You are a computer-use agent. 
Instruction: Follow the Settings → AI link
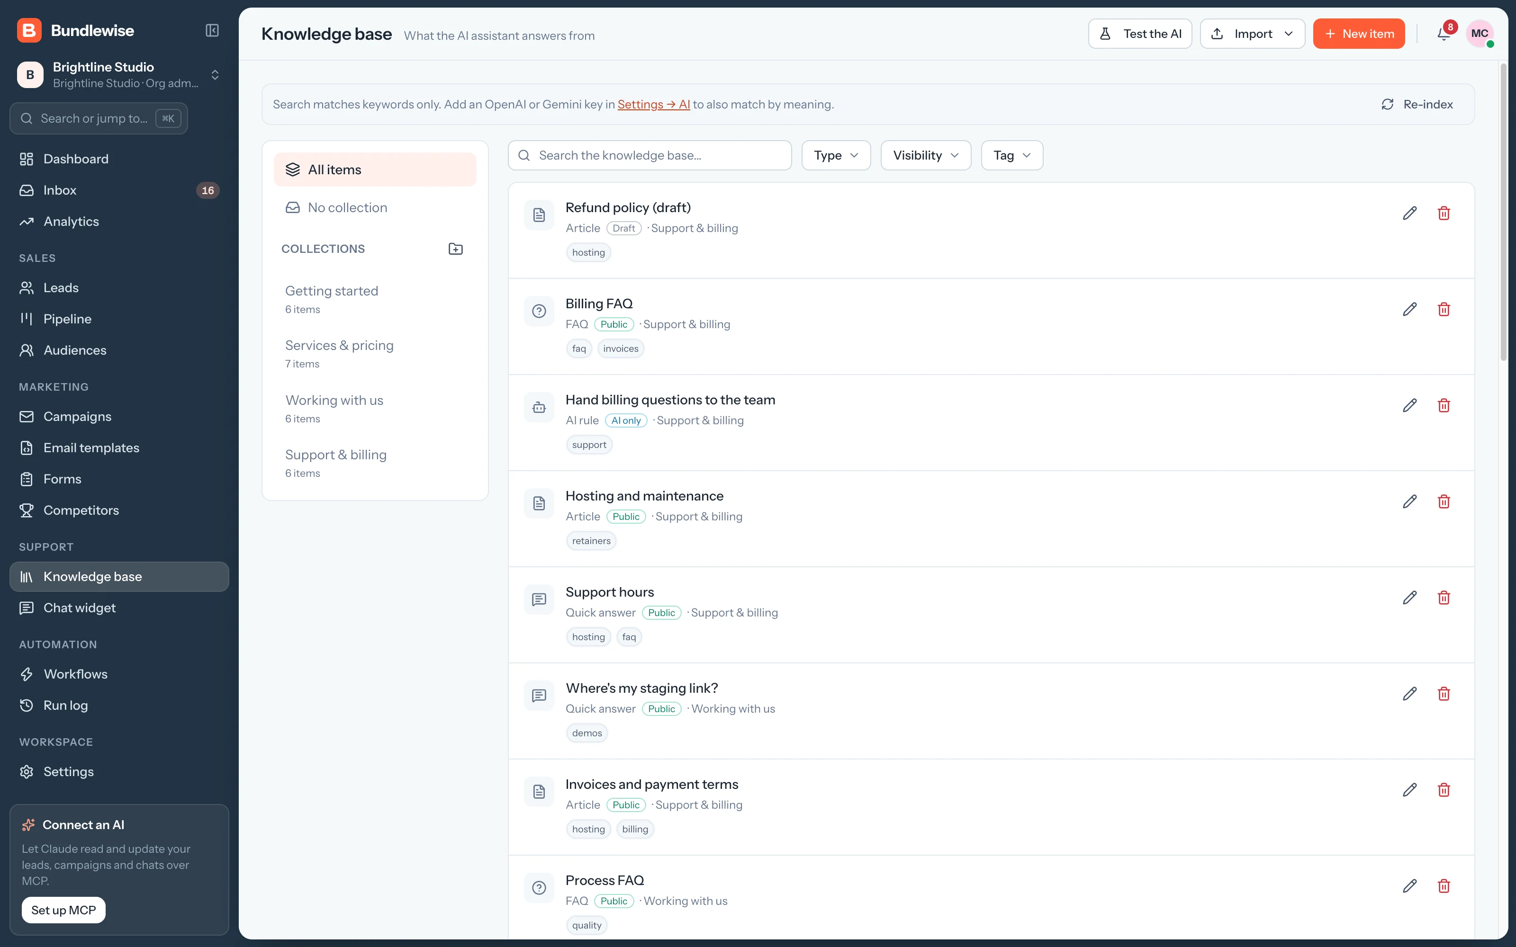[x=653, y=105]
